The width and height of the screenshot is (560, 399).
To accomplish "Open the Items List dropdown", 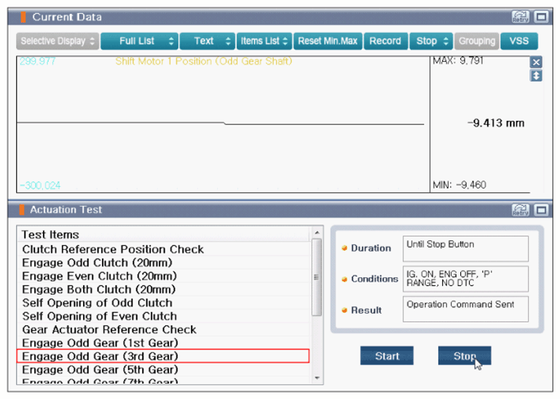I will 264,41.
